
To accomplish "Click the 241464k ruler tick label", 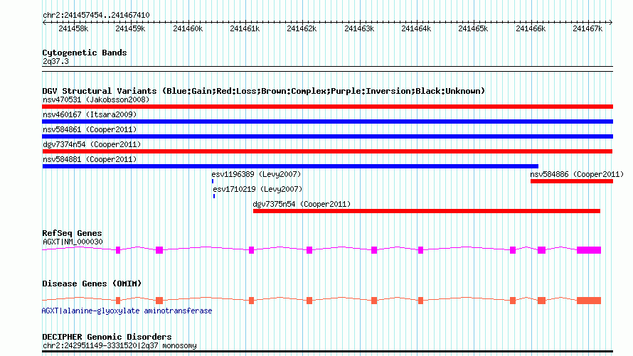I will pos(416,28).
